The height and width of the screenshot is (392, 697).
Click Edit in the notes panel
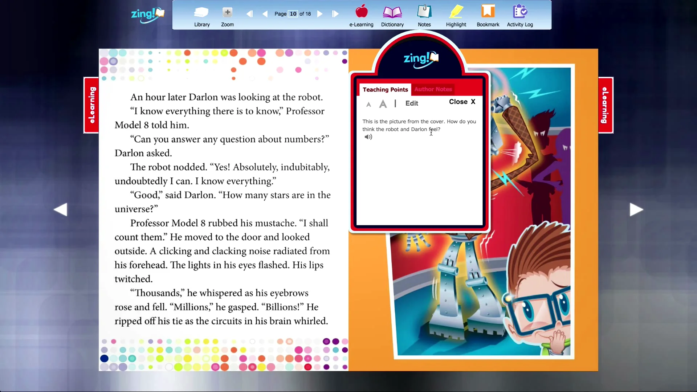[412, 103]
